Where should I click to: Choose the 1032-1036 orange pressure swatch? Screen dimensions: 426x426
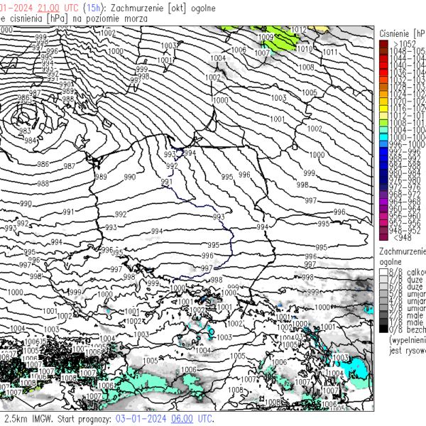coord(383,80)
